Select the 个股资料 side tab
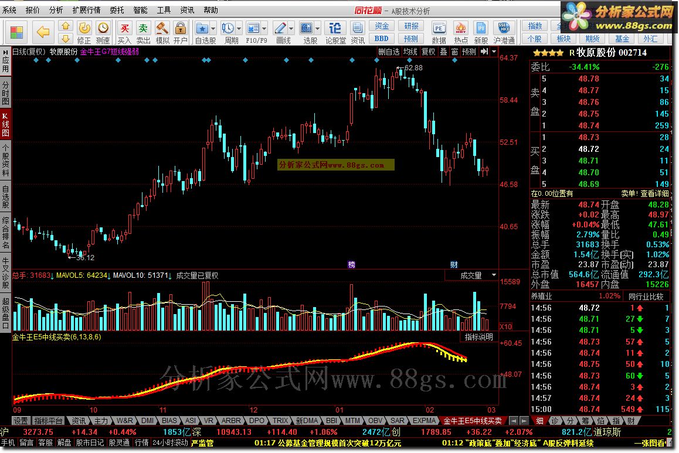The height and width of the screenshot is (453, 679). tap(6, 160)
